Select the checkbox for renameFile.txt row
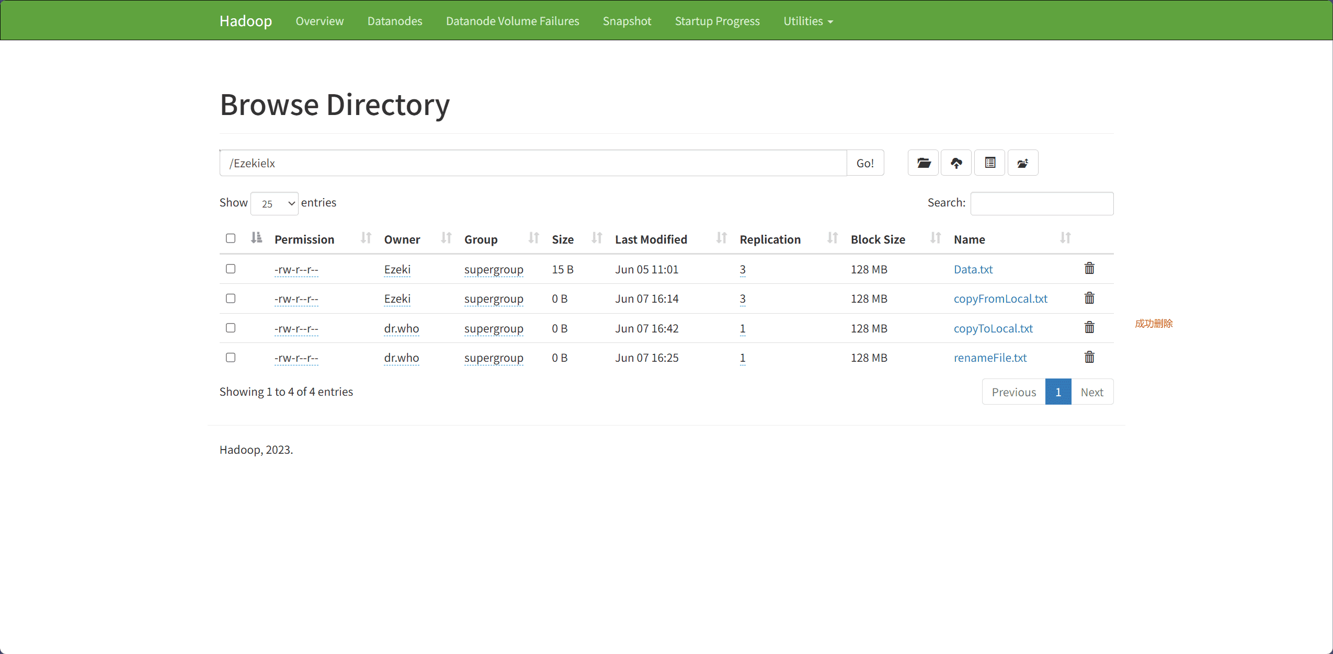The width and height of the screenshot is (1333, 654). pos(231,358)
